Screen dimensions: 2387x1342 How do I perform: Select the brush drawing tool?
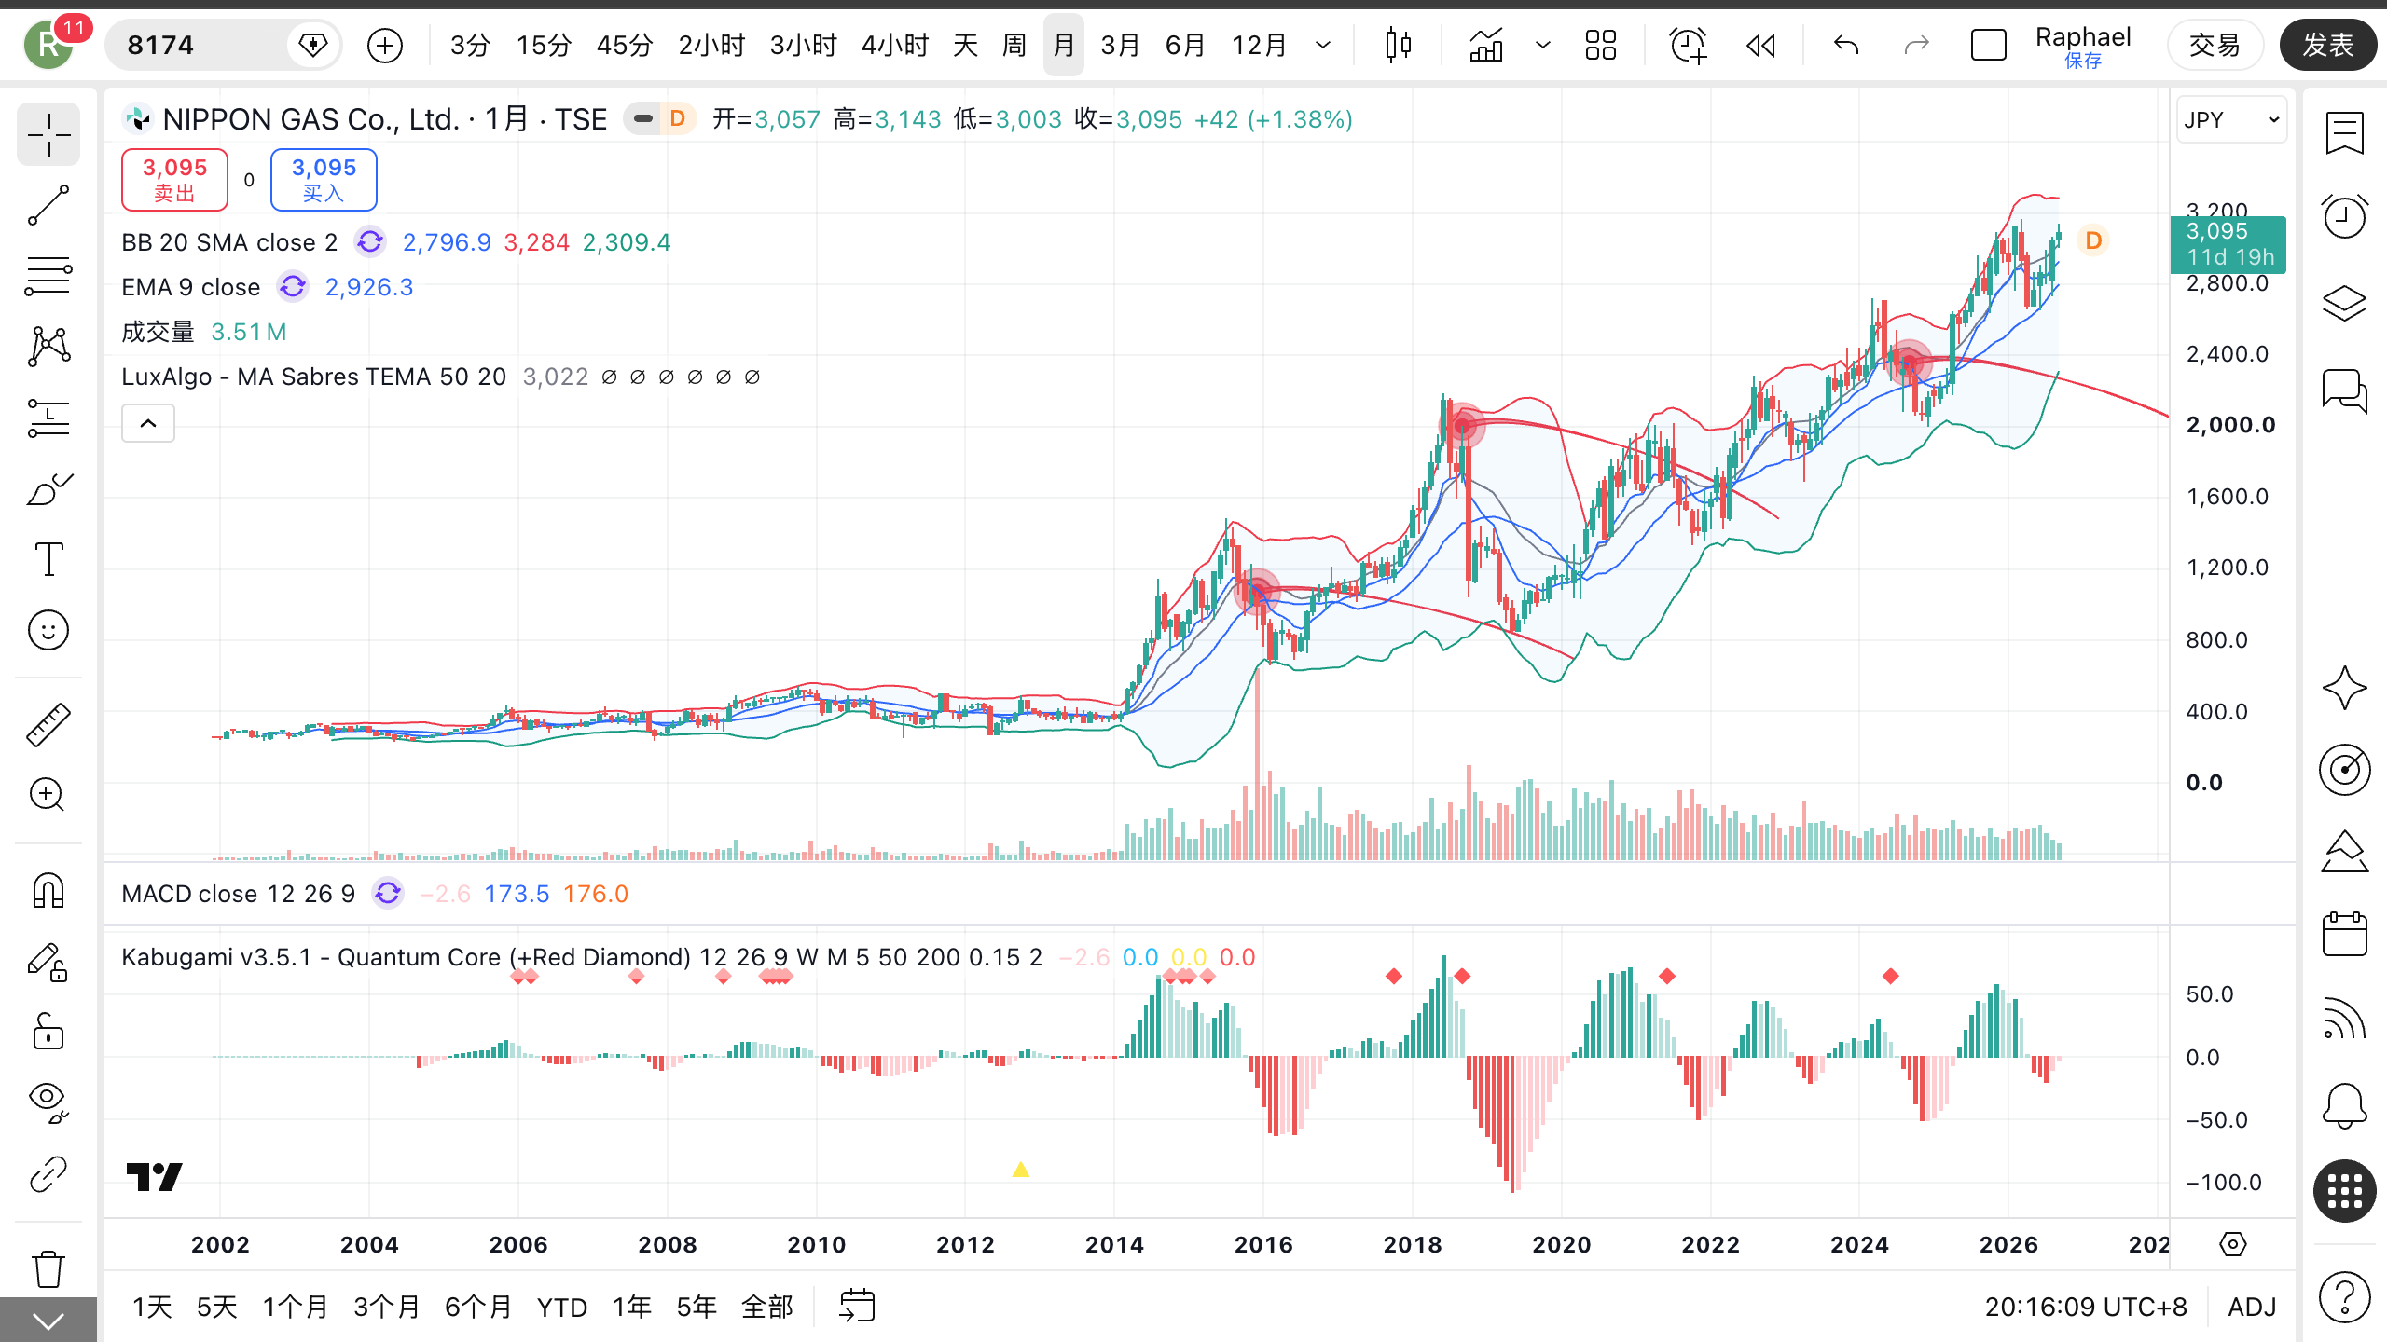[x=48, y=488]
